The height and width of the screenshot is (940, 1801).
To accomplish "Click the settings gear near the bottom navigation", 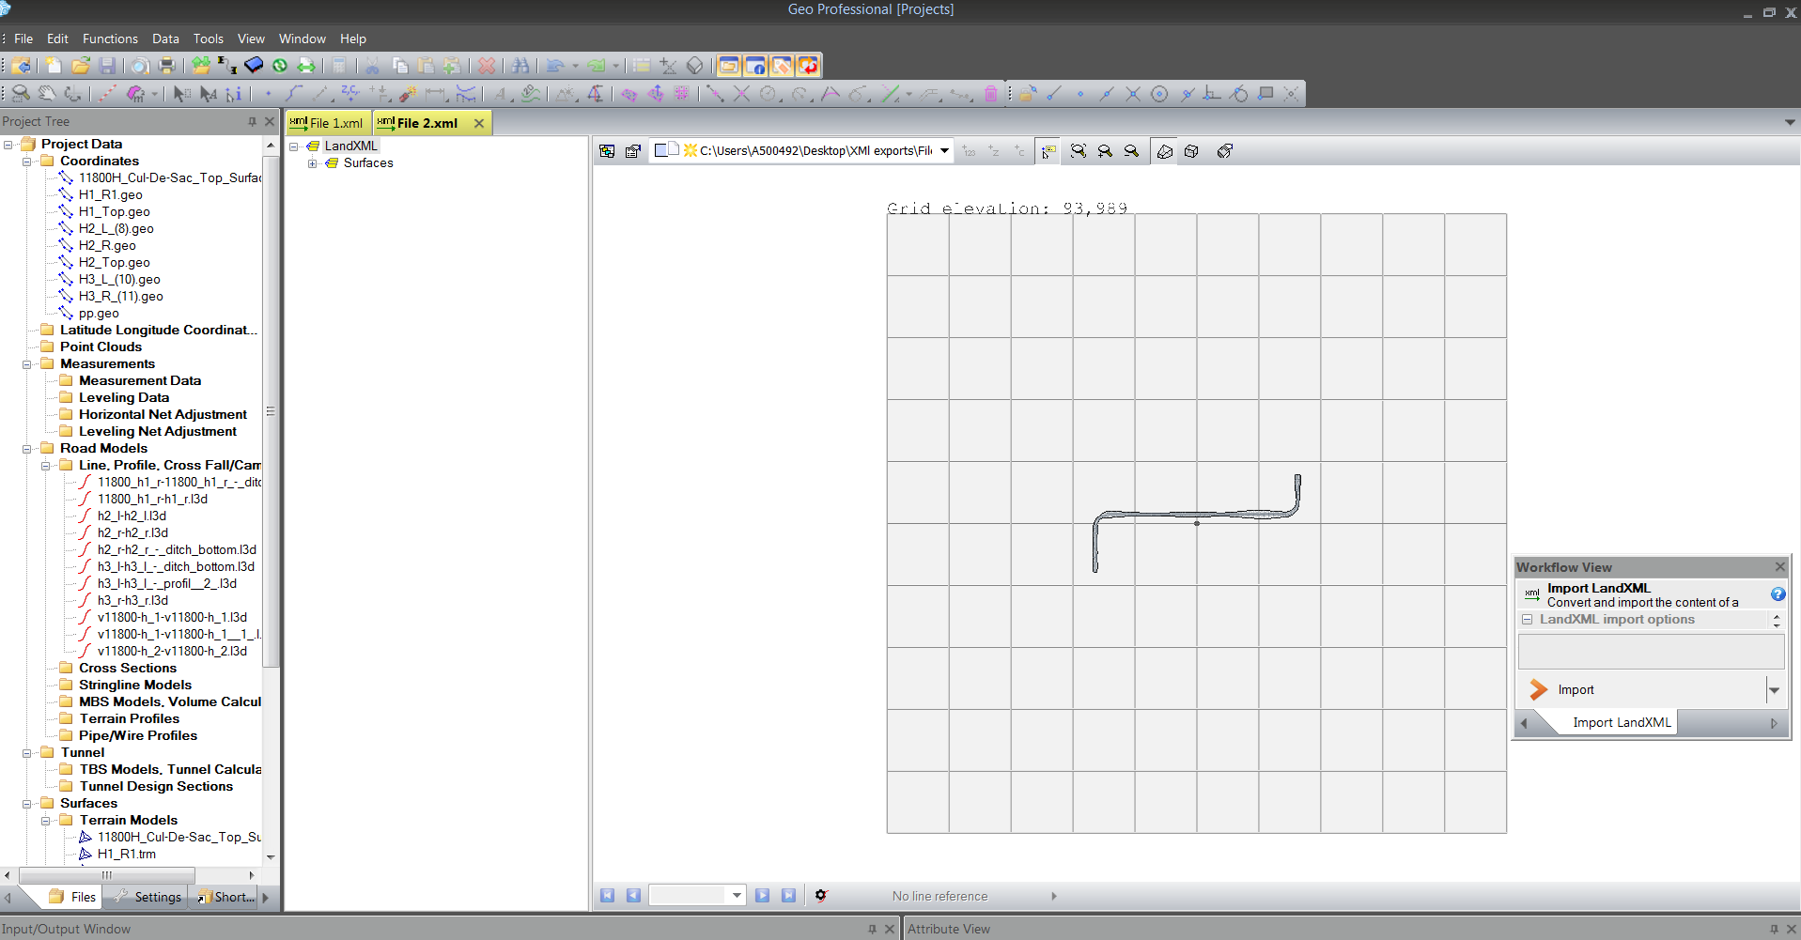I will tap(822, 895).
